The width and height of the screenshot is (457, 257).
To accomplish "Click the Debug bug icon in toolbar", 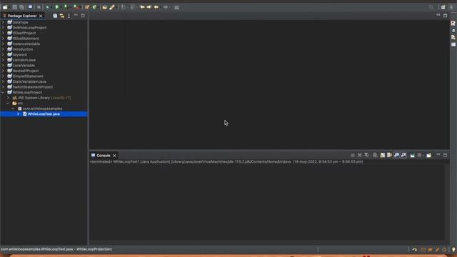I will coord(48,7).
